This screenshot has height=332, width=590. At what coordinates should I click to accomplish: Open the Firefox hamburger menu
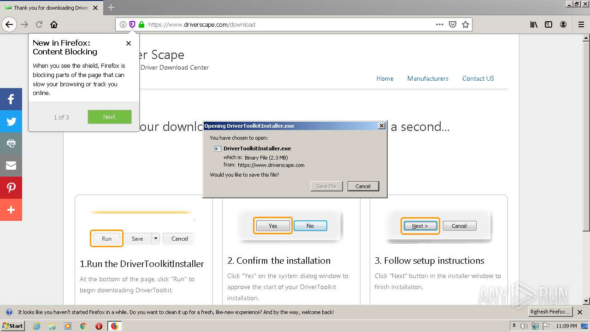(x=581, y=24)
